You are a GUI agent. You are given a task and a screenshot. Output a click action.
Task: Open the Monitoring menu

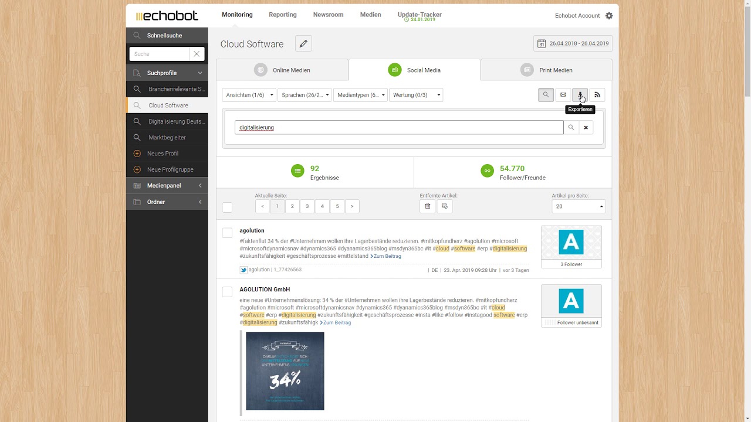pos(237,15)
